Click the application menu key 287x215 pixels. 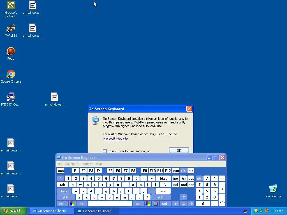point(155,204)
